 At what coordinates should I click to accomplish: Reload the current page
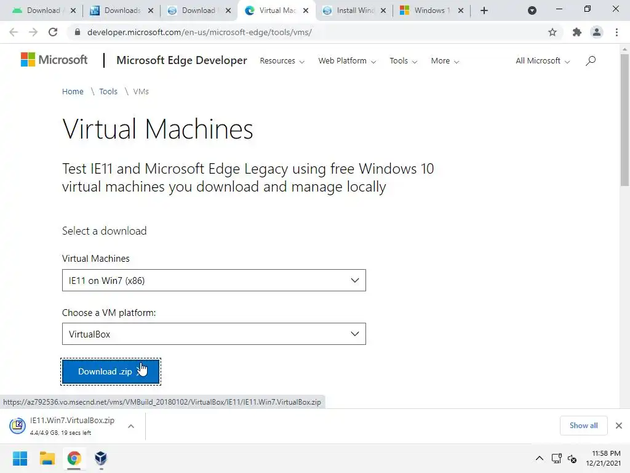pyautogui.click(x=53, y=32)
